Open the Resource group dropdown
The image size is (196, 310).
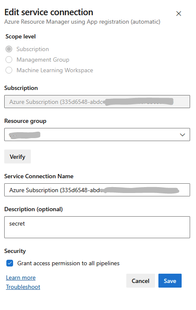[97, 134]
